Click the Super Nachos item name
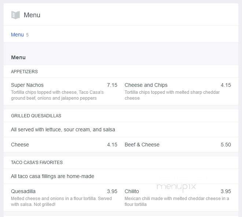This screenshot has width=242, height=217. point(27,85)
